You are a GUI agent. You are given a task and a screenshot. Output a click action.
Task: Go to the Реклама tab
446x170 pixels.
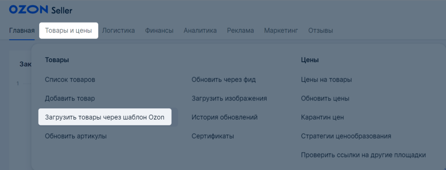click(x=240, y=31)
